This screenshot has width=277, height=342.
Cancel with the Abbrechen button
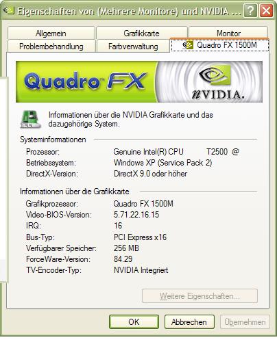tap(189, 321)
